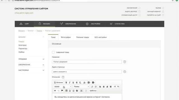Open Лейблы in the sidebar
This screenshot has height=100, width=179.
[21, 52]
